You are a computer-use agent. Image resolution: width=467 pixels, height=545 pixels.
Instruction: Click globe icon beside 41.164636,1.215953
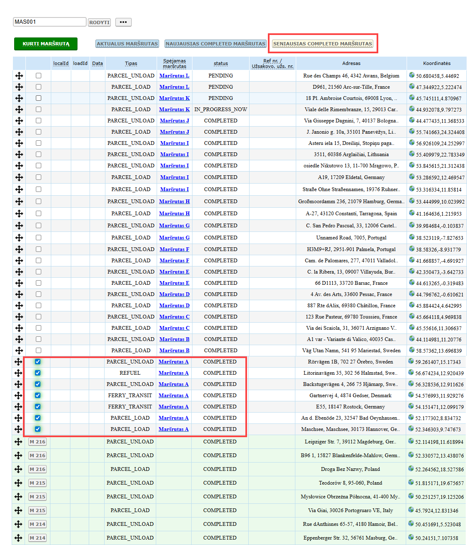pyautogui.click(x=412, y=213)
